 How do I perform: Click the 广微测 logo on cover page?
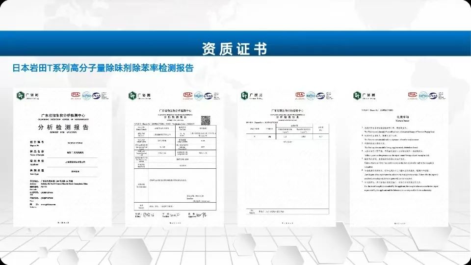[x=27, y=96]
